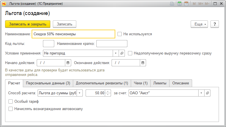Open the Лимиты tab

pyautogui.click(x=160, y=83)
